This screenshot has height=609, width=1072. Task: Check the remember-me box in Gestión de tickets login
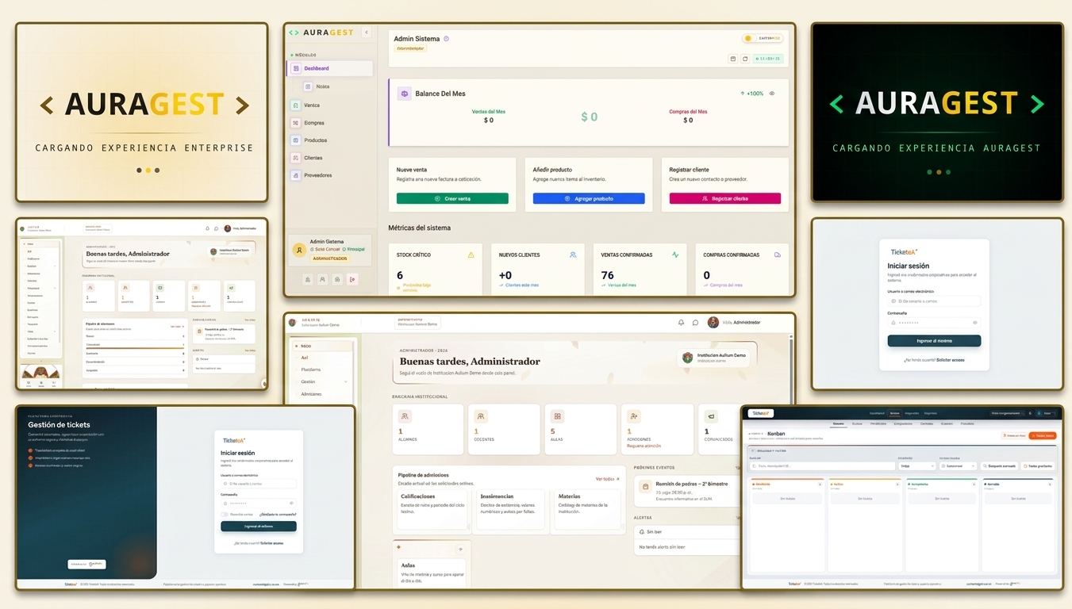coord(225,514)
